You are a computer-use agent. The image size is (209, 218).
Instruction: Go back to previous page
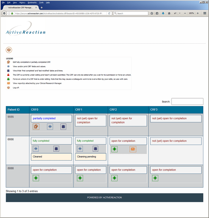pos(4,13)
